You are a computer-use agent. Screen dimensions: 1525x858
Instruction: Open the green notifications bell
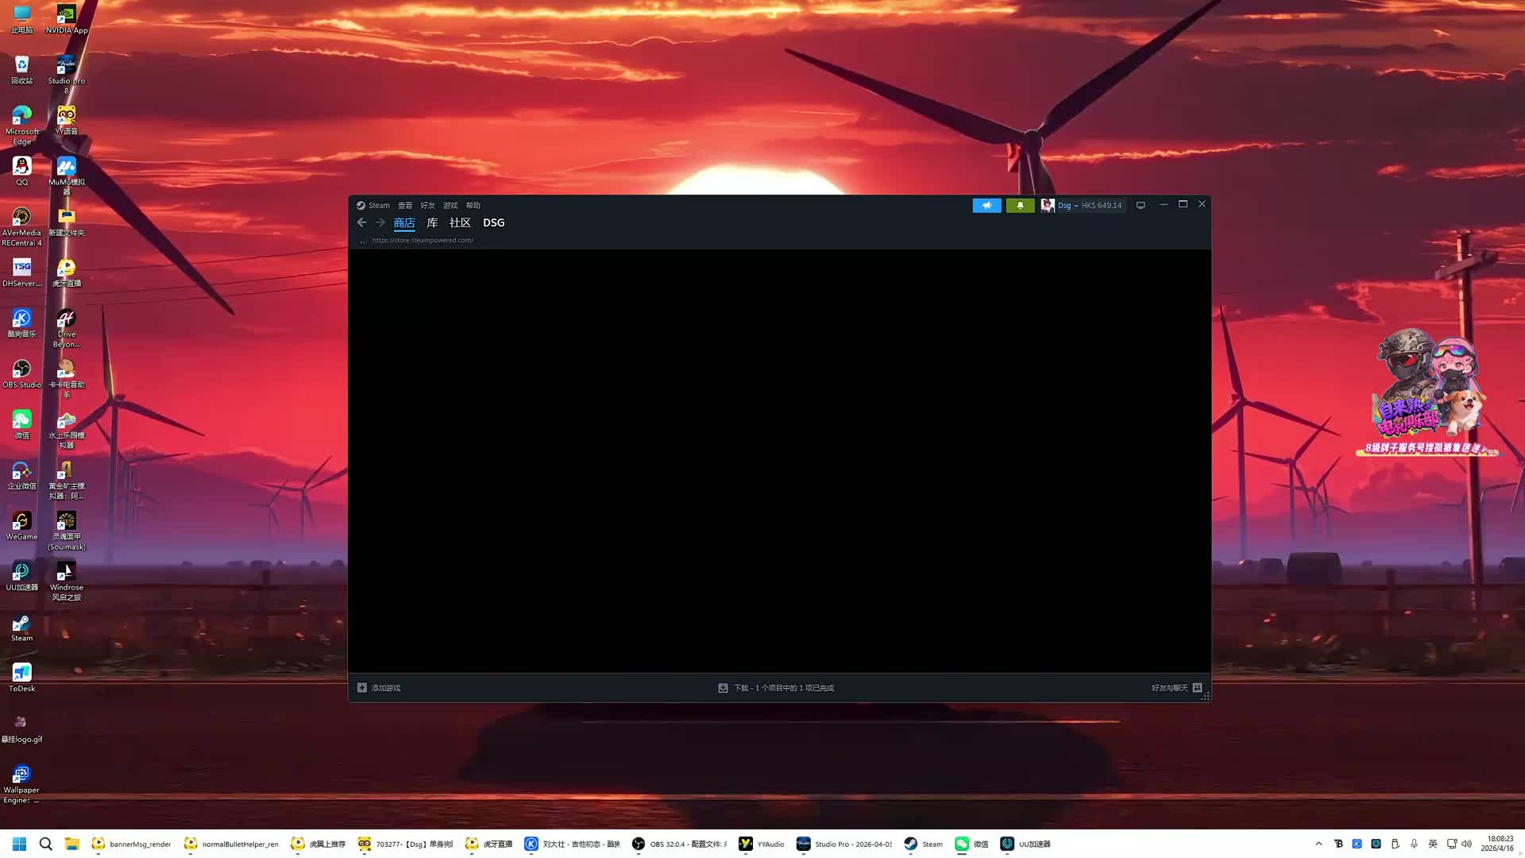pyautogui.click(x=1020, y=205)
